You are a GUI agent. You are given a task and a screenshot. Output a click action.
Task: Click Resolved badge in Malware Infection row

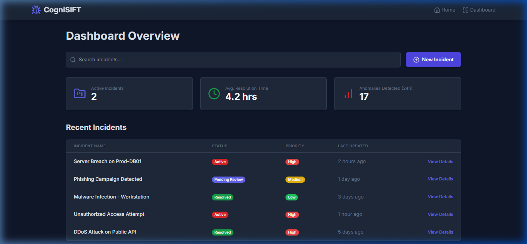tap(223, 197)
